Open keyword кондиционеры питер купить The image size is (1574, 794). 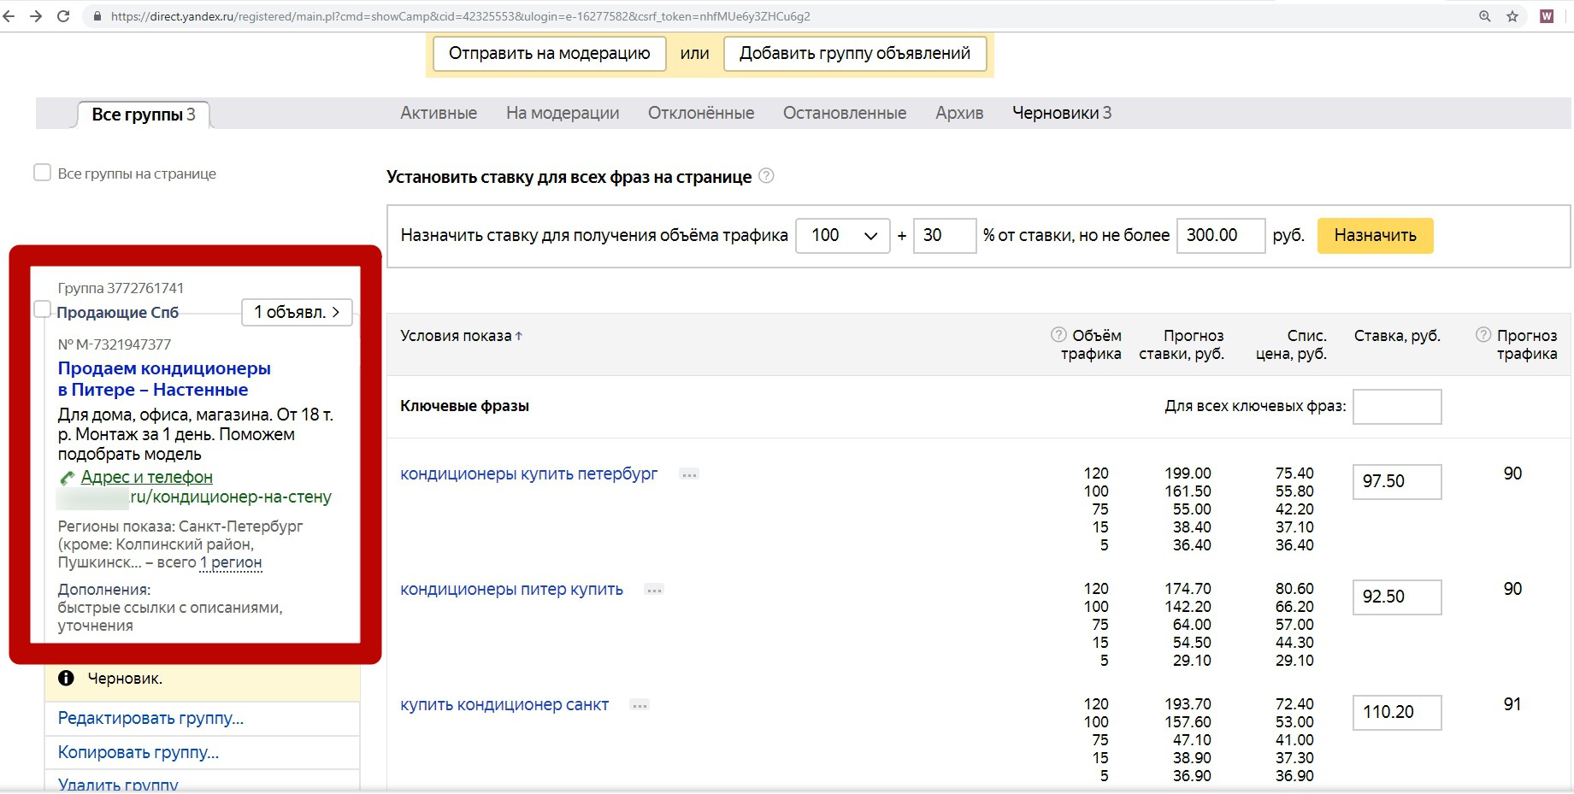[x=511, y=589]
